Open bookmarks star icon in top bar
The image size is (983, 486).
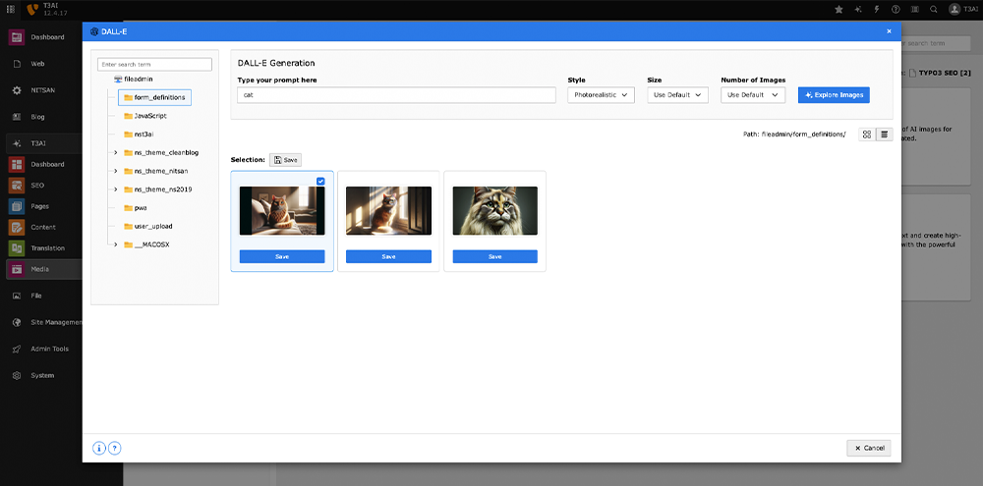[838, 9]
